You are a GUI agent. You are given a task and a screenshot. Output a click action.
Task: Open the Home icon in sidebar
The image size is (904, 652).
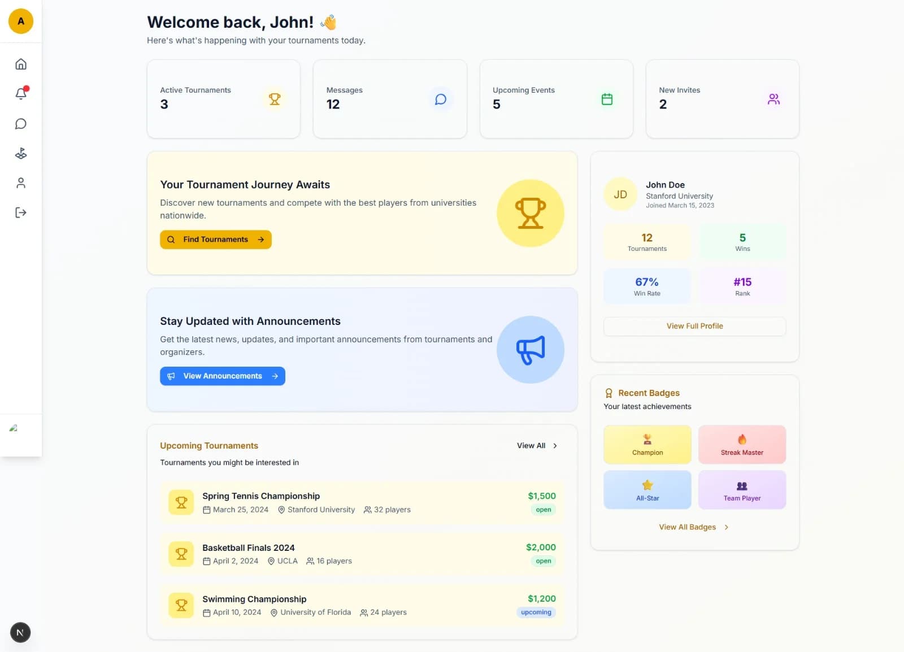(21, 64)
